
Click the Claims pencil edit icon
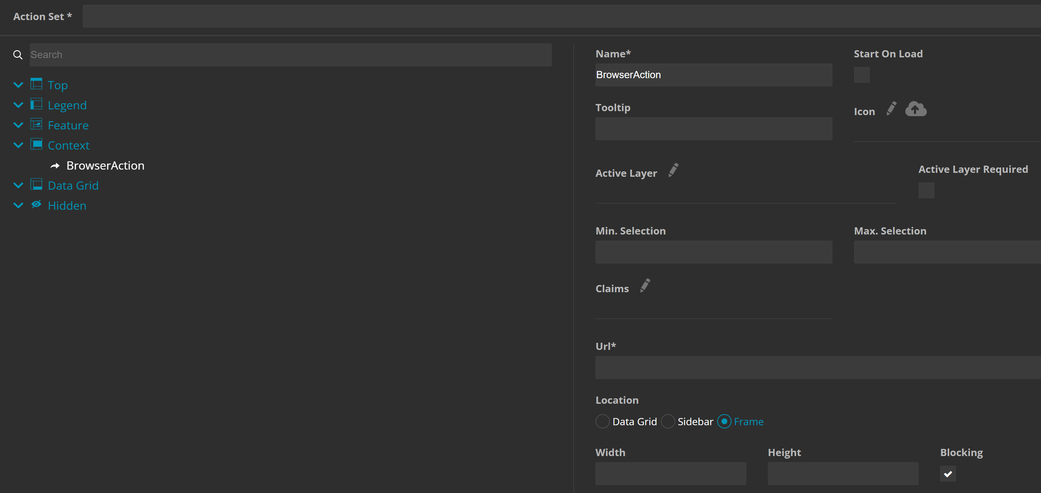coord(645,285)
